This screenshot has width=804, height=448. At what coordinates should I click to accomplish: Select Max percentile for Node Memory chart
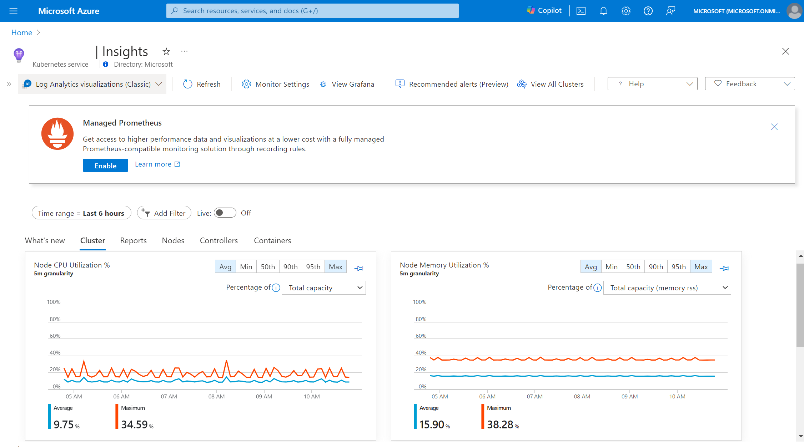pyautogui.click(x=701, y=266)
